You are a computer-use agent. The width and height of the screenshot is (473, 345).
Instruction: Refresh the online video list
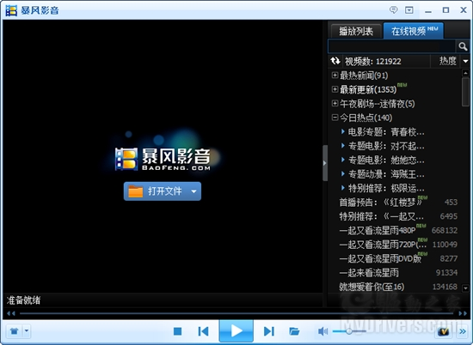pos(335,61)
